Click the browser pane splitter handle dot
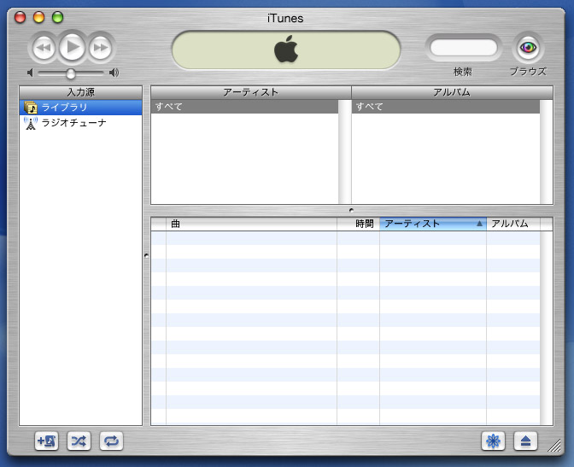 351,210
